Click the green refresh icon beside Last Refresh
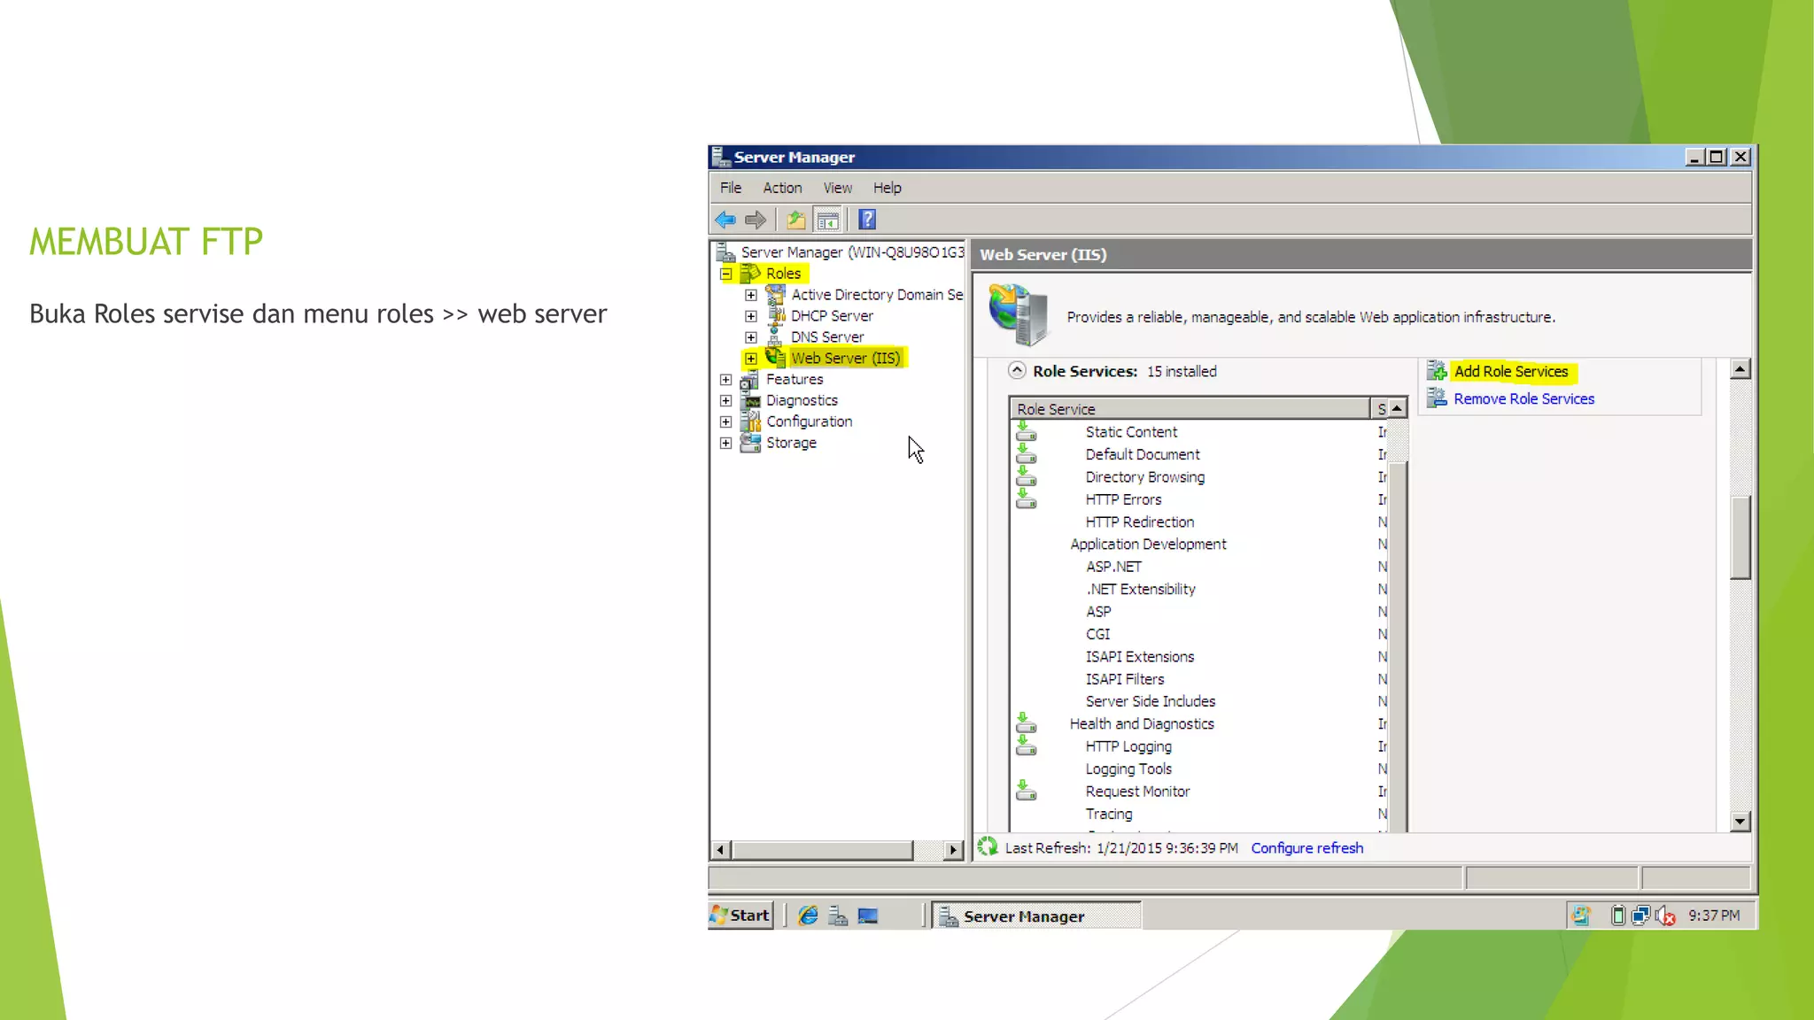 (988, 847)
